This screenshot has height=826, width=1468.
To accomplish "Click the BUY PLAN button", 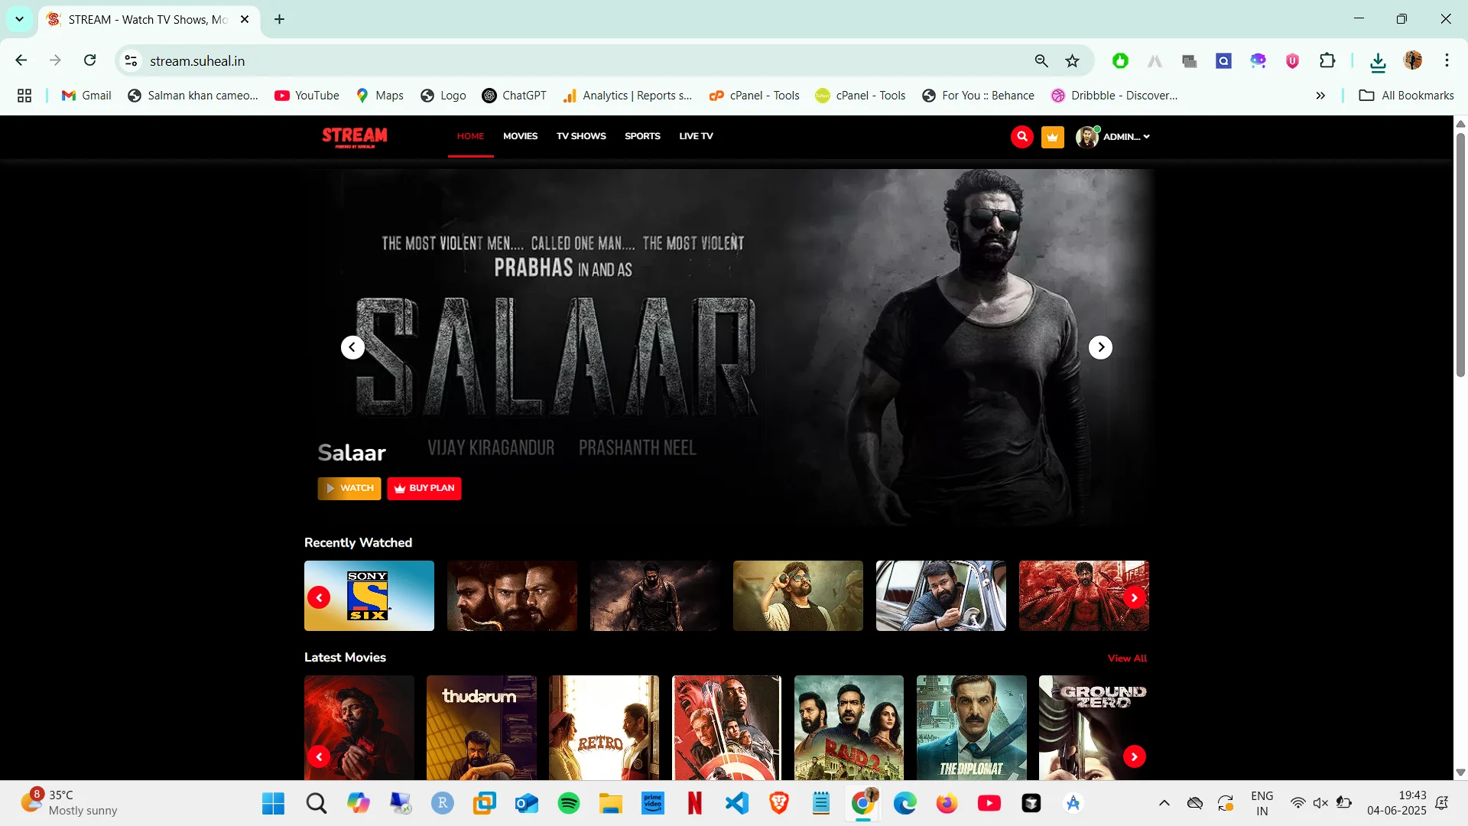I will (x=424, y=488).
